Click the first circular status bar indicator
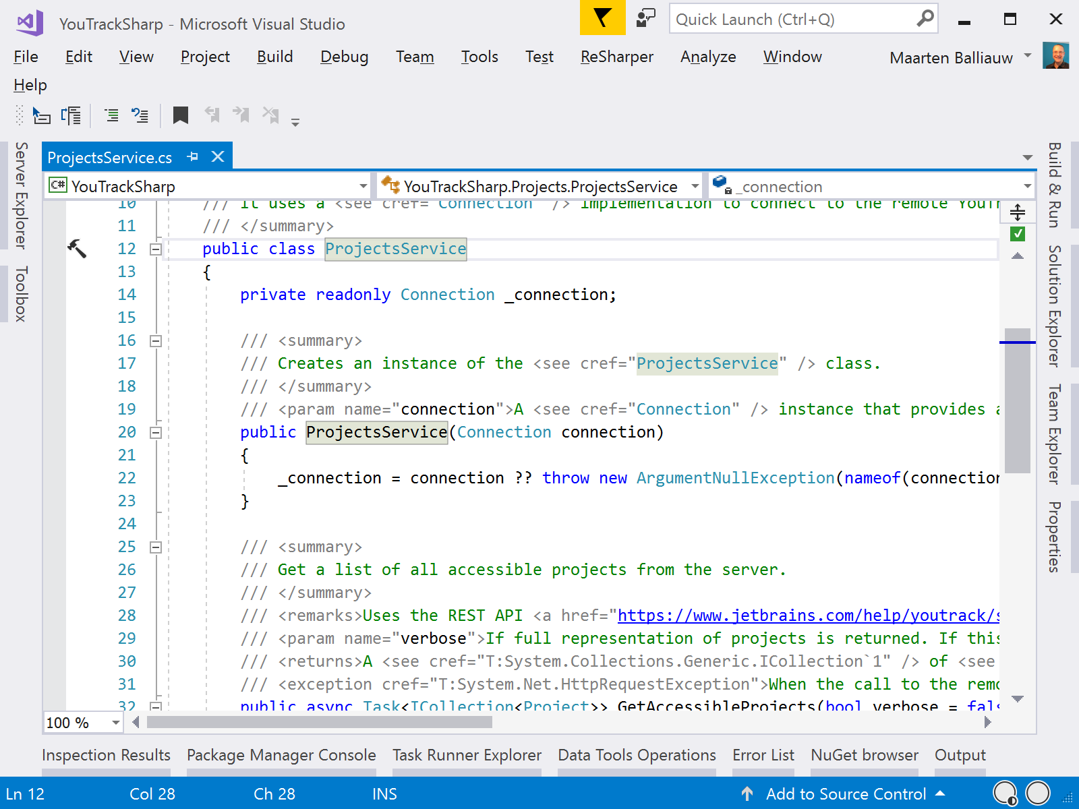1079x809 pixels. click(x=1005, y=793)
